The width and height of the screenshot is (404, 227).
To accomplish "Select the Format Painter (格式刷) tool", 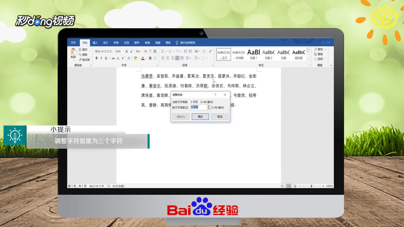I will 84,60.
